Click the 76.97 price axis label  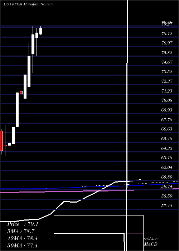[167, 43]
